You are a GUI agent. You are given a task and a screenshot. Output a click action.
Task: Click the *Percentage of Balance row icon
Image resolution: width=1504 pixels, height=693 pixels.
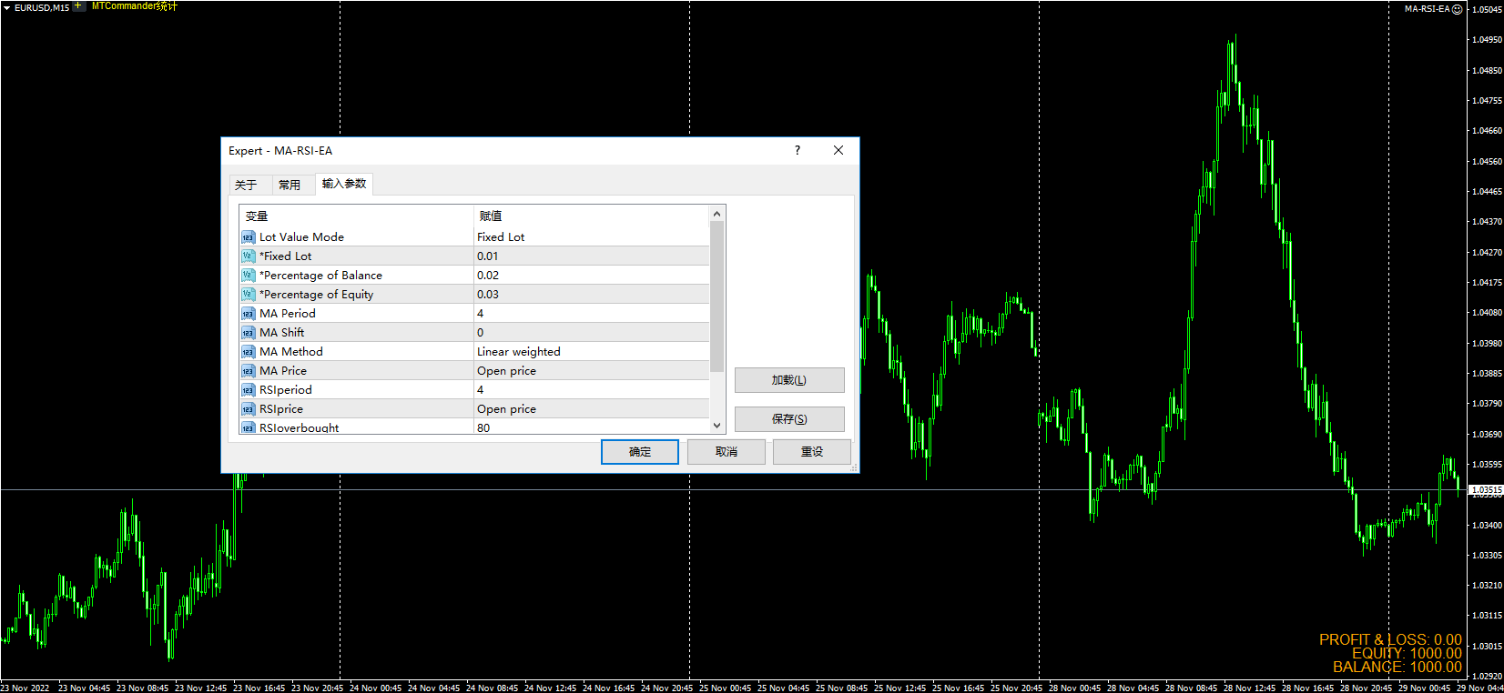pos(248,276)
